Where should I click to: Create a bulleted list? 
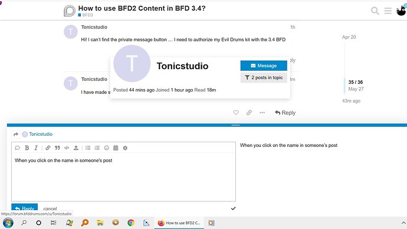(88, 148)
